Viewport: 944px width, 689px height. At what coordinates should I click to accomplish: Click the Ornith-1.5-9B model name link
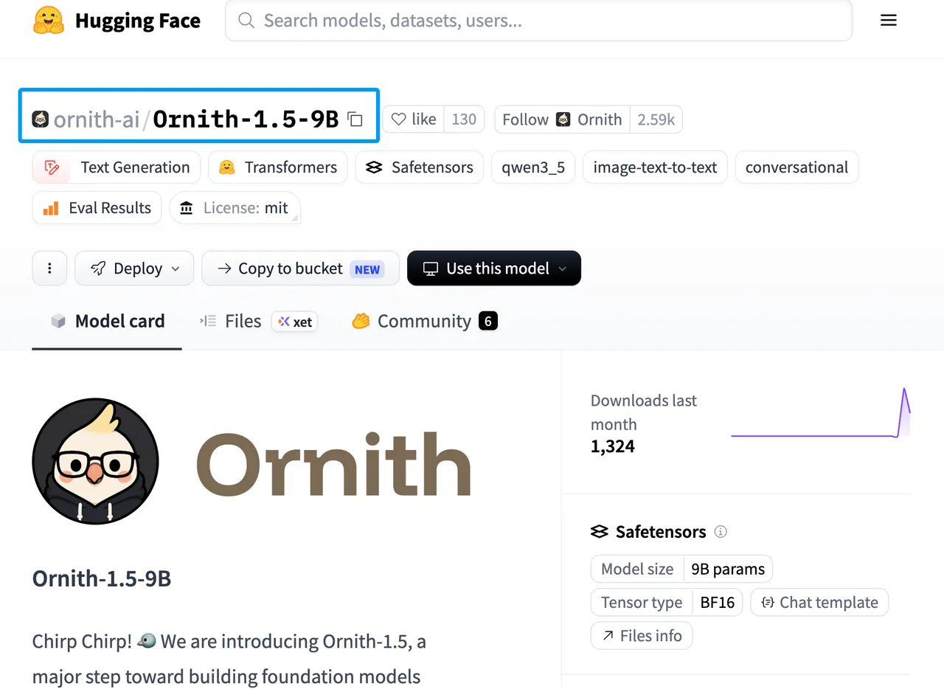246,119
